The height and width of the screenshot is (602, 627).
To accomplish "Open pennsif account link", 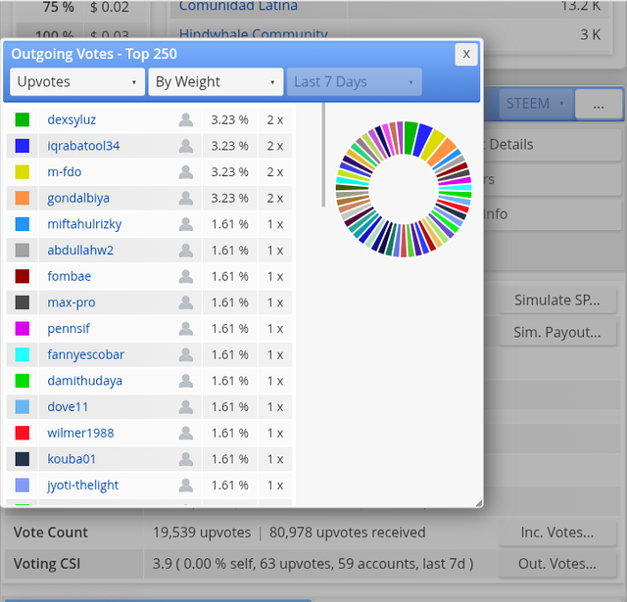I will click(x=69, y=329).
